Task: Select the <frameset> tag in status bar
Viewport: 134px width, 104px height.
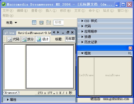Action: coord(11,93)
